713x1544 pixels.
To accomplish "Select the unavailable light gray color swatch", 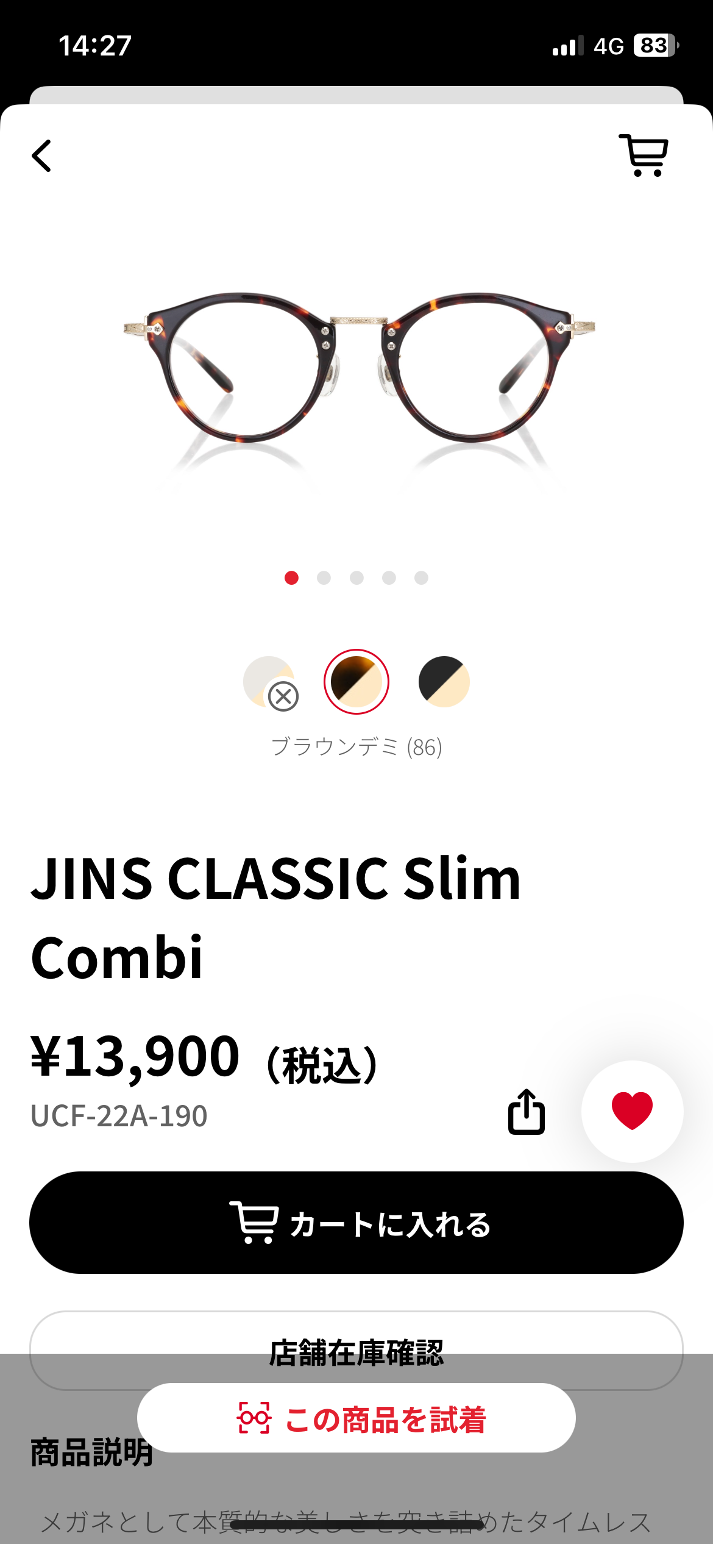I will click(269, 682).
